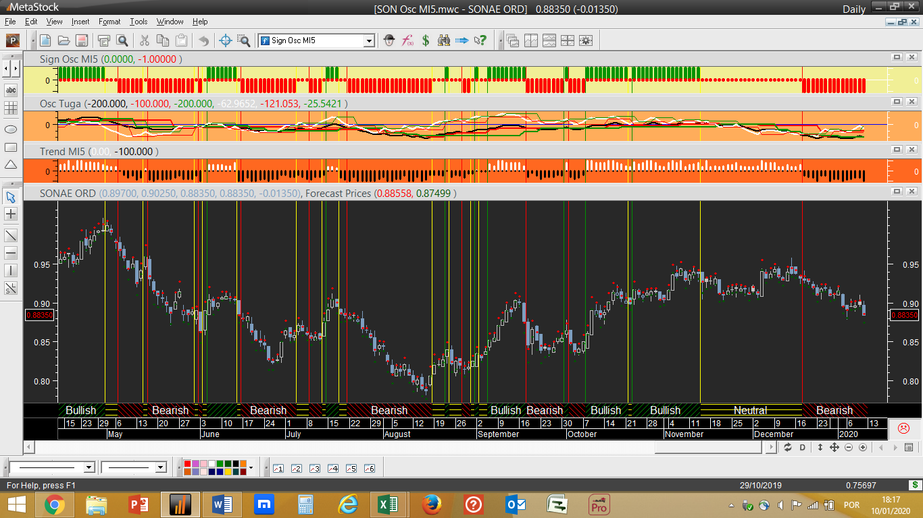Open the Sign Osc MI5 indicator dropdown
This screenshot has width=923, height=518.
(369, 40)
